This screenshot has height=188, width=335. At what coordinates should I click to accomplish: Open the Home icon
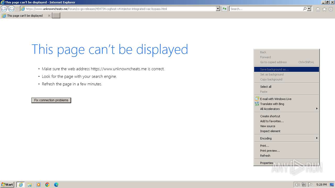[318, 9]
